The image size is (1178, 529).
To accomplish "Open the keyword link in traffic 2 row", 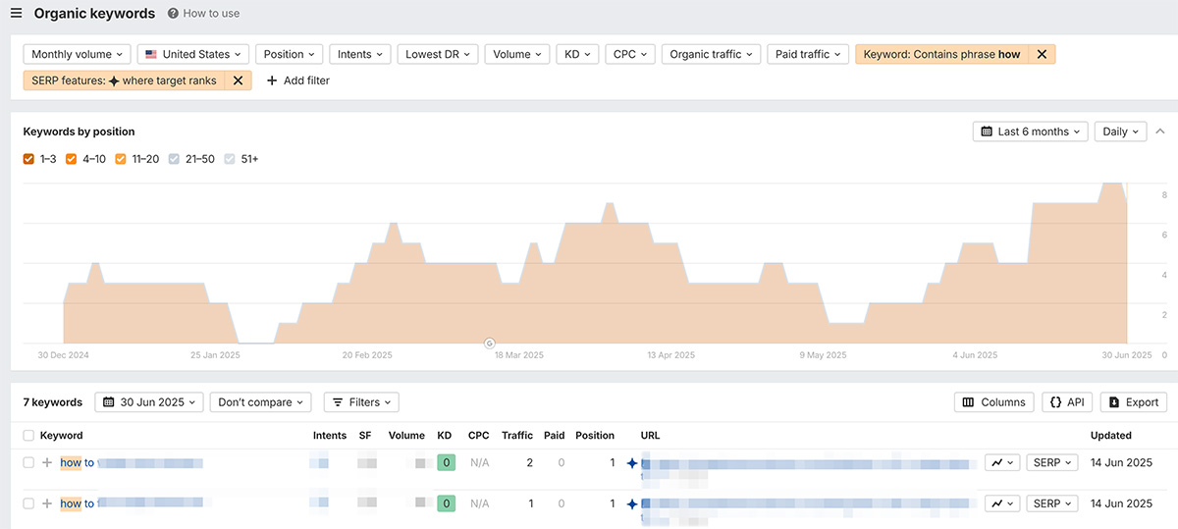I will (131, 462).
